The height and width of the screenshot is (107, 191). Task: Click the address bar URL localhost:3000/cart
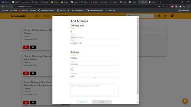coord(25,7)
